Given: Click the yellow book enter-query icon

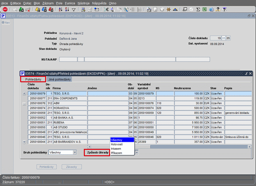Looking at the screenshot, I should (x=37, y=10).
